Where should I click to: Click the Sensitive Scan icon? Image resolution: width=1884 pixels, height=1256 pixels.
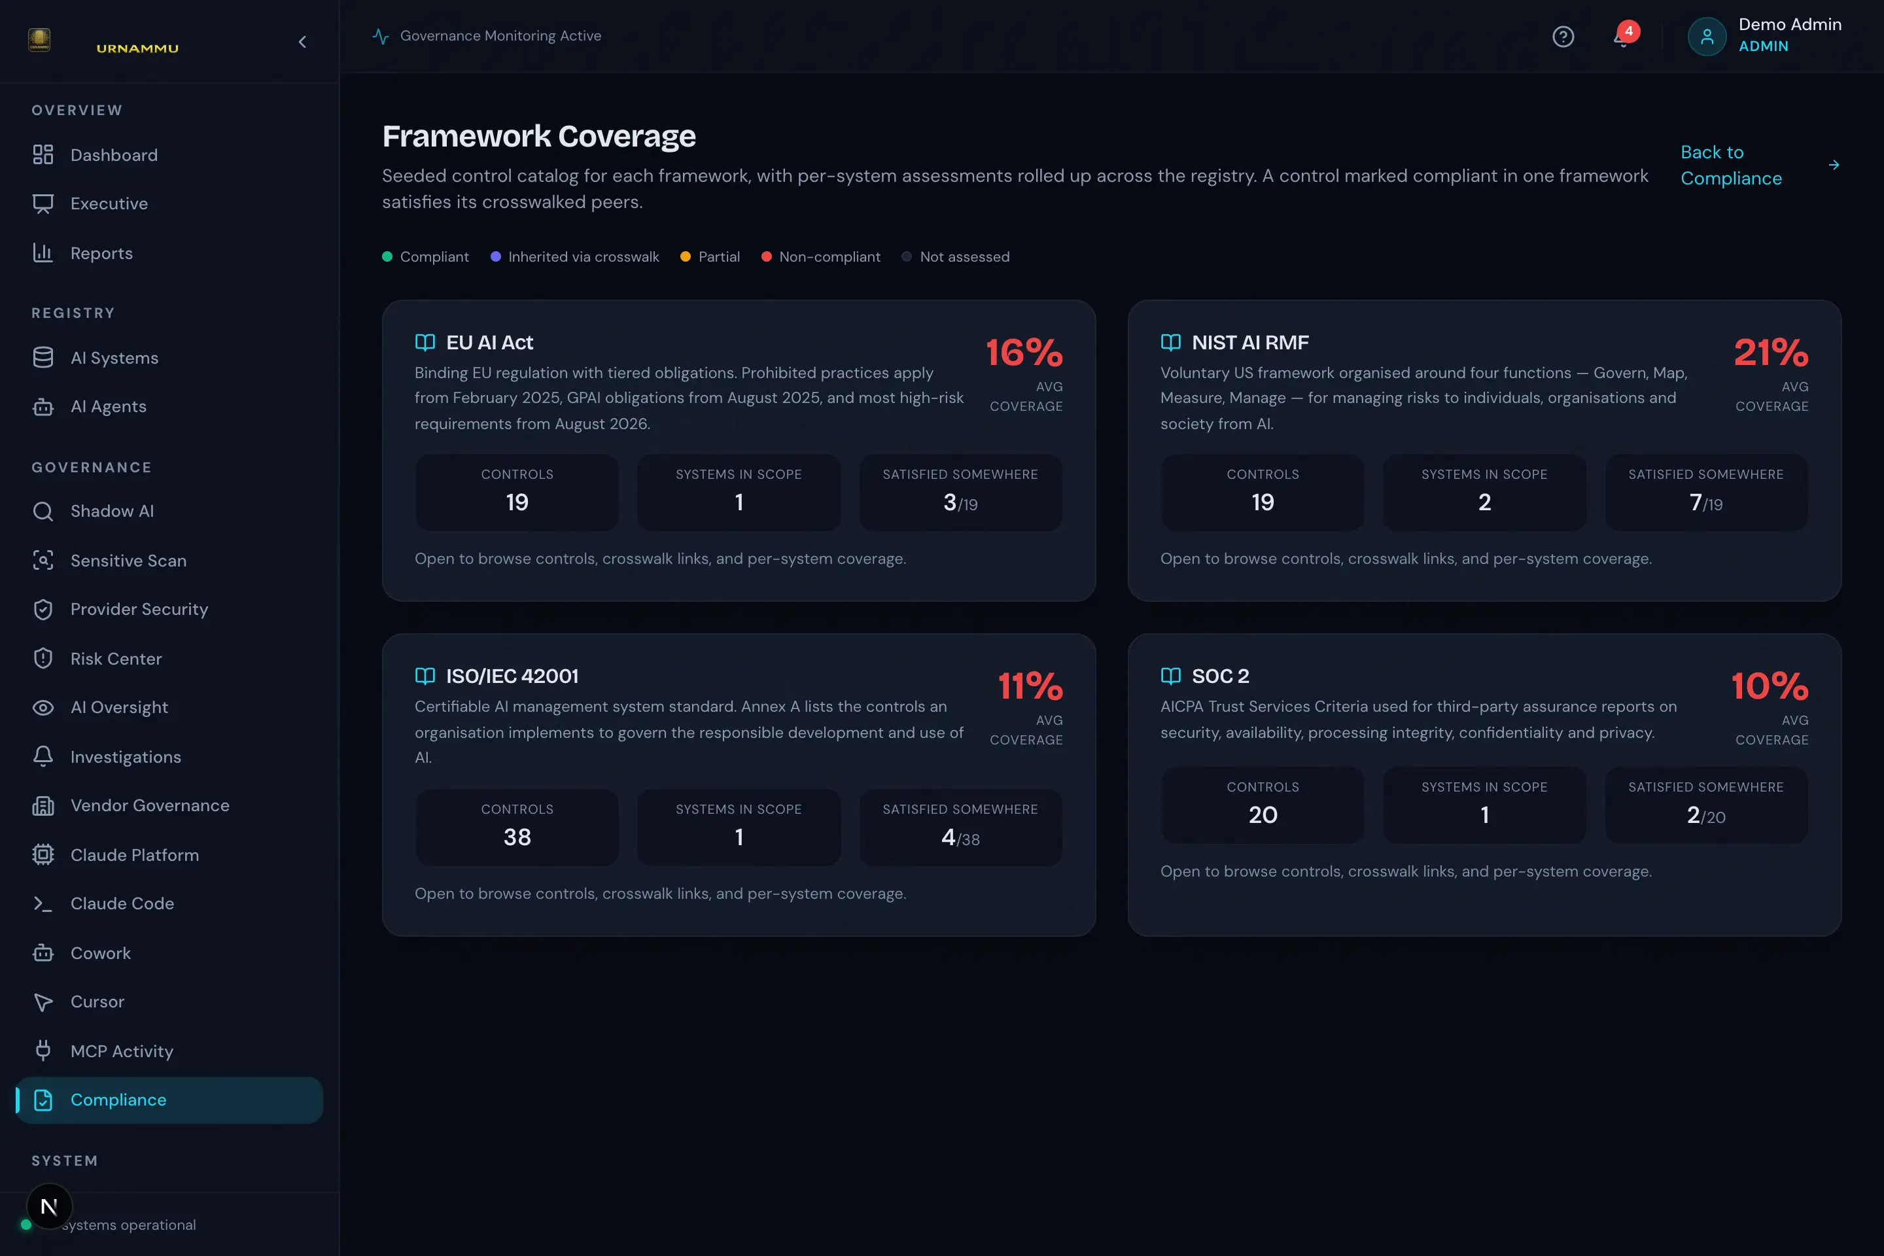(43, 560)
